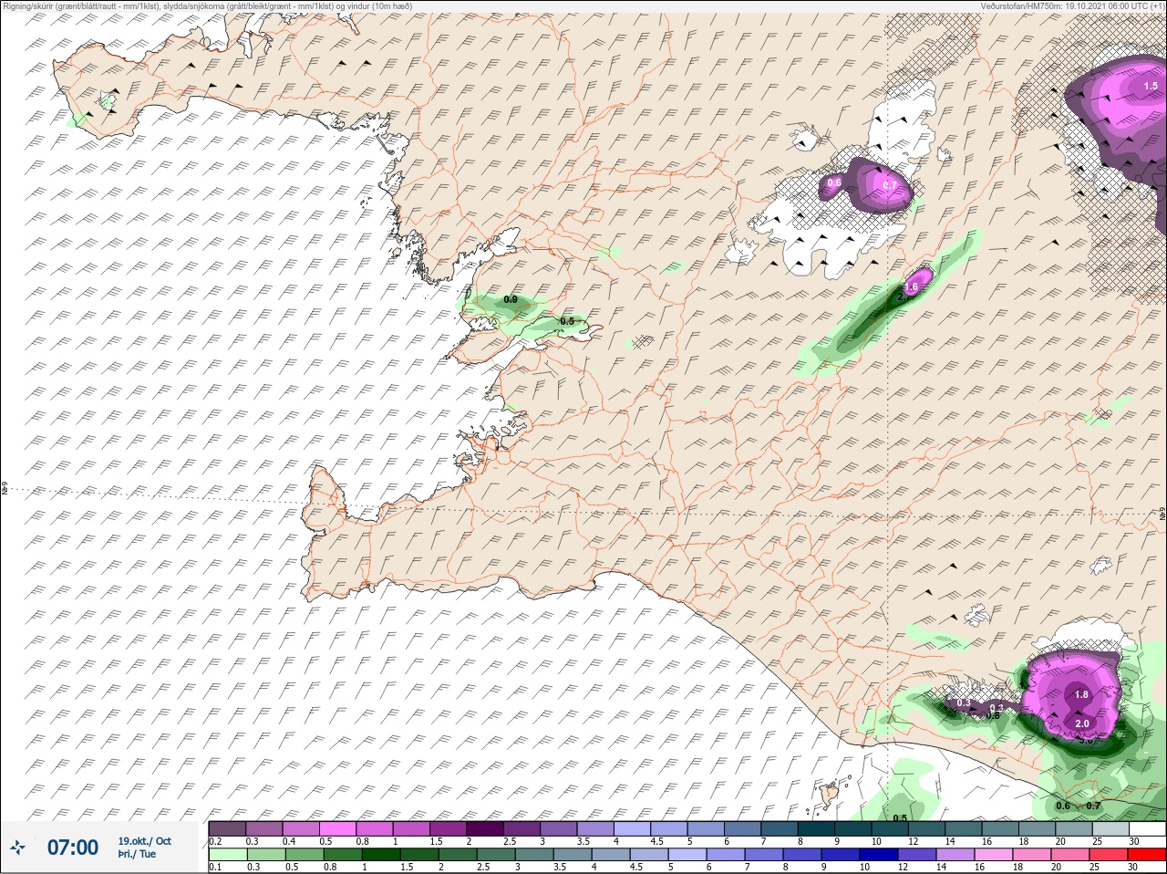The height and width of the screenshot is (874, 1167).
Task: Click the '30' label under the lower scale
Action: (x=1134, y=868)
